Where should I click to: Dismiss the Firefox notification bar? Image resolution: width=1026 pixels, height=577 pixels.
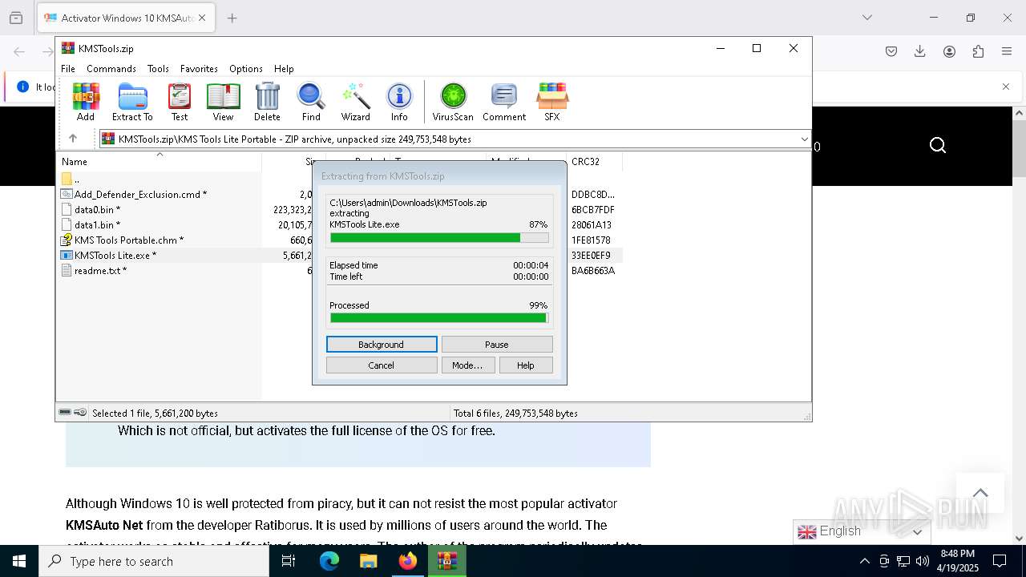click(1006, 87)
